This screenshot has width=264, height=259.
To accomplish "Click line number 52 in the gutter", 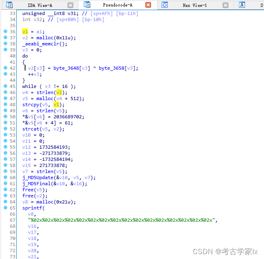I will [x=13, y=129].
